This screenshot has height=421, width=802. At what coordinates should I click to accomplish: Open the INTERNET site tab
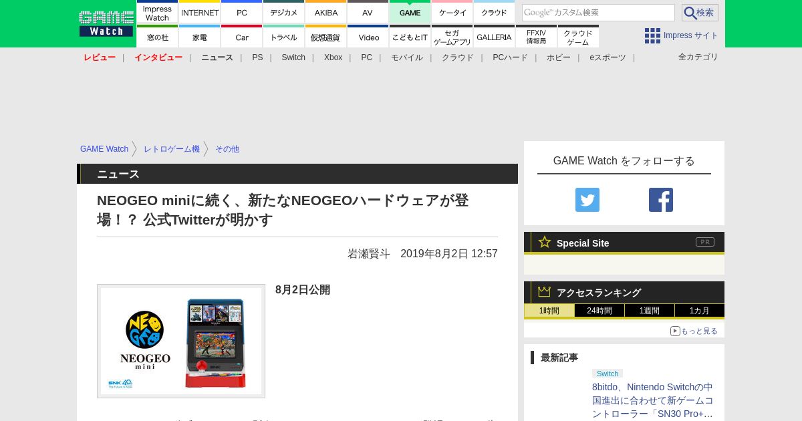[200, 12]
